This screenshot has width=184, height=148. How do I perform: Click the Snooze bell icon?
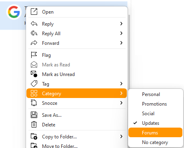34,103
